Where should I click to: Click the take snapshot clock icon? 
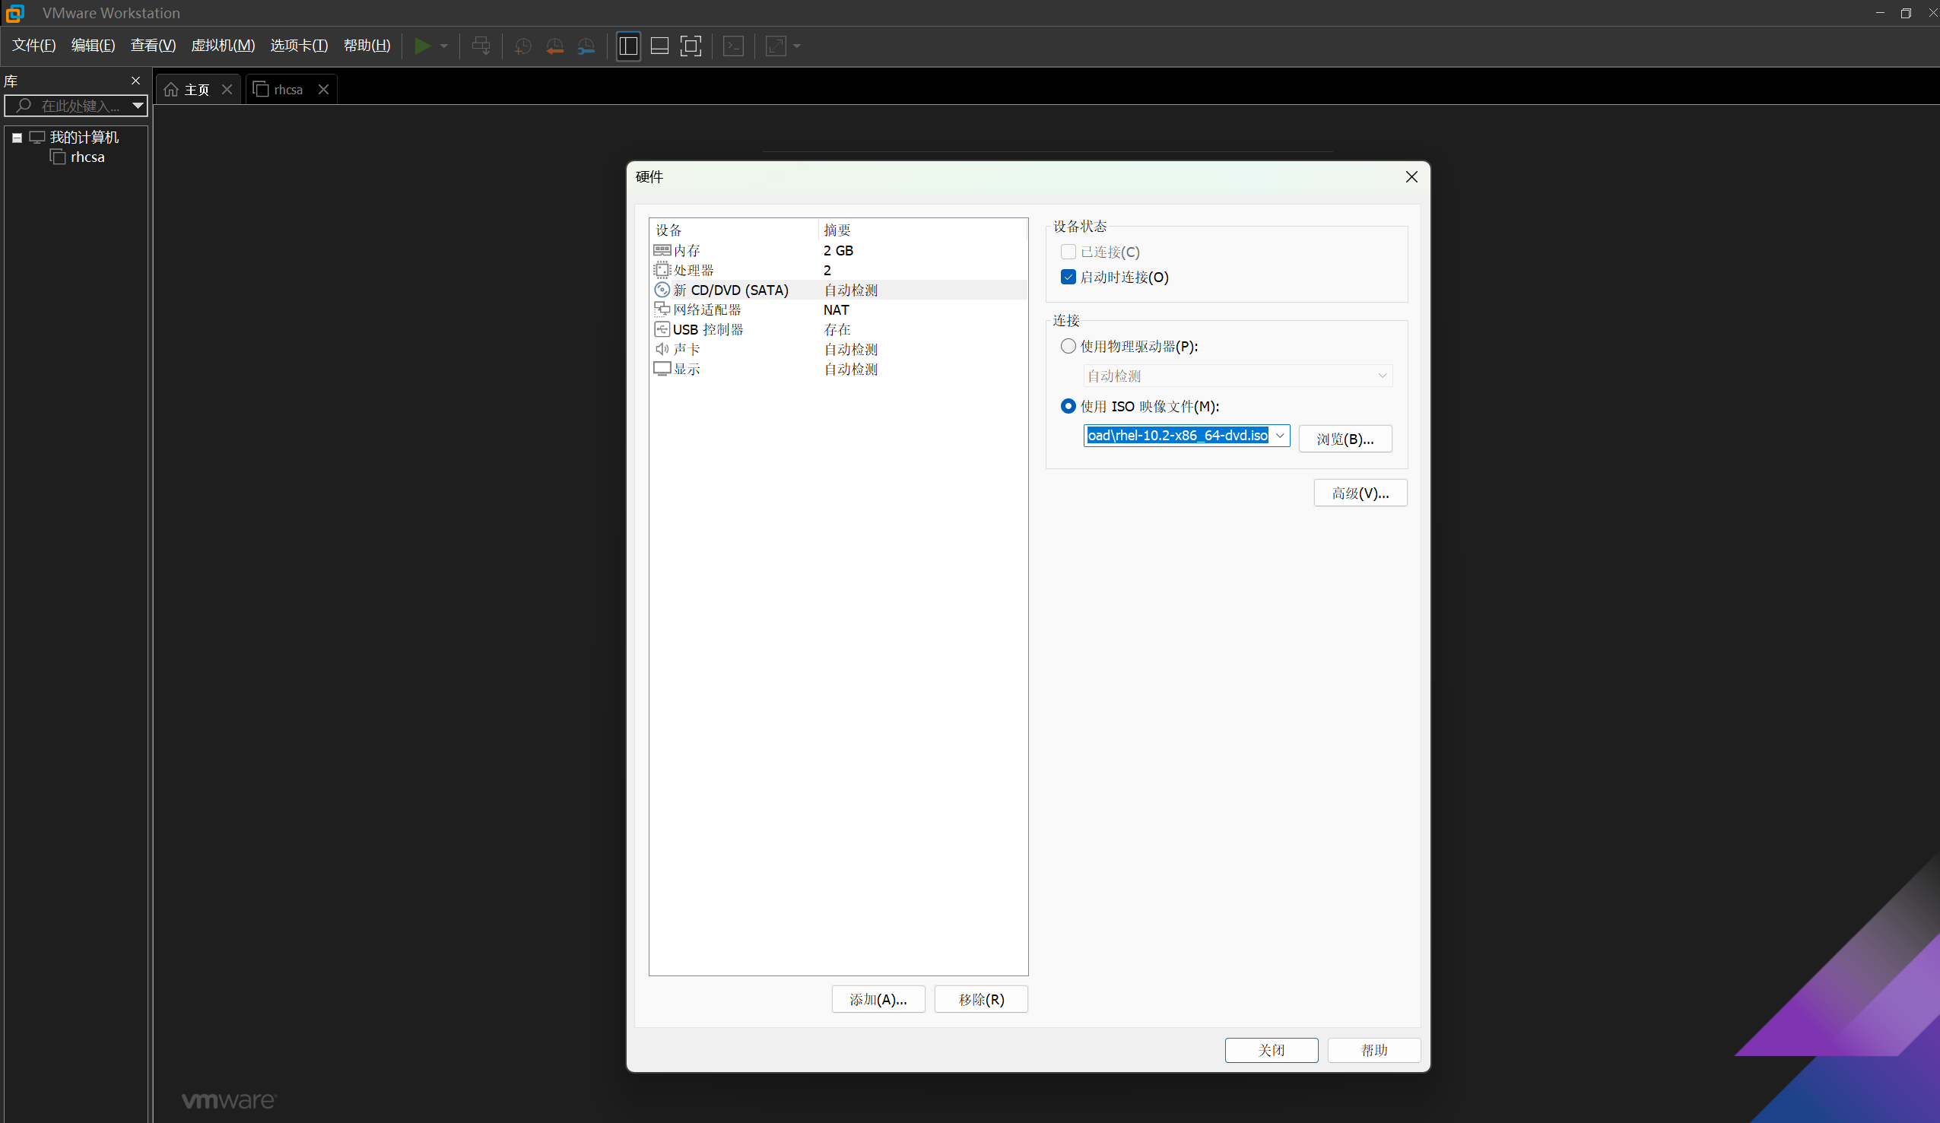[522, 46]
